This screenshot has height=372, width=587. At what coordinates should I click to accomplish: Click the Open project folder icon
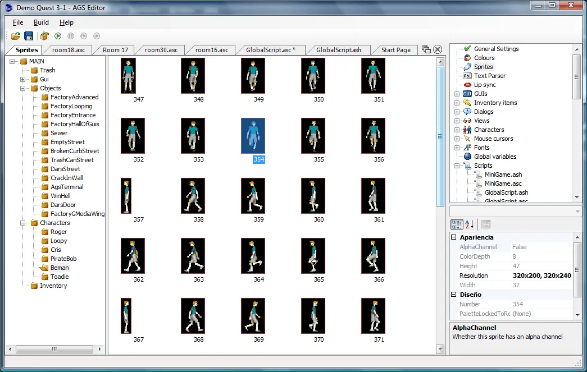[15, 35]
